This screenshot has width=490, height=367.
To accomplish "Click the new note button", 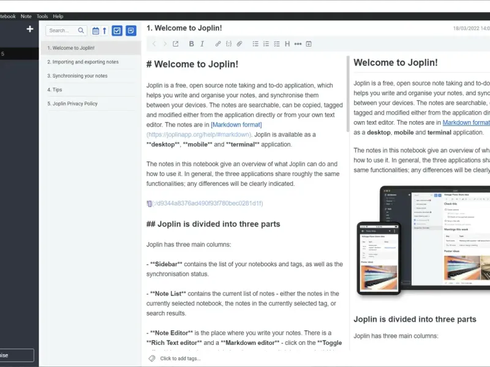I will pos(131,31).
